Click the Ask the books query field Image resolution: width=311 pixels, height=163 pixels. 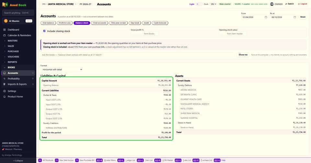[138, 55]
